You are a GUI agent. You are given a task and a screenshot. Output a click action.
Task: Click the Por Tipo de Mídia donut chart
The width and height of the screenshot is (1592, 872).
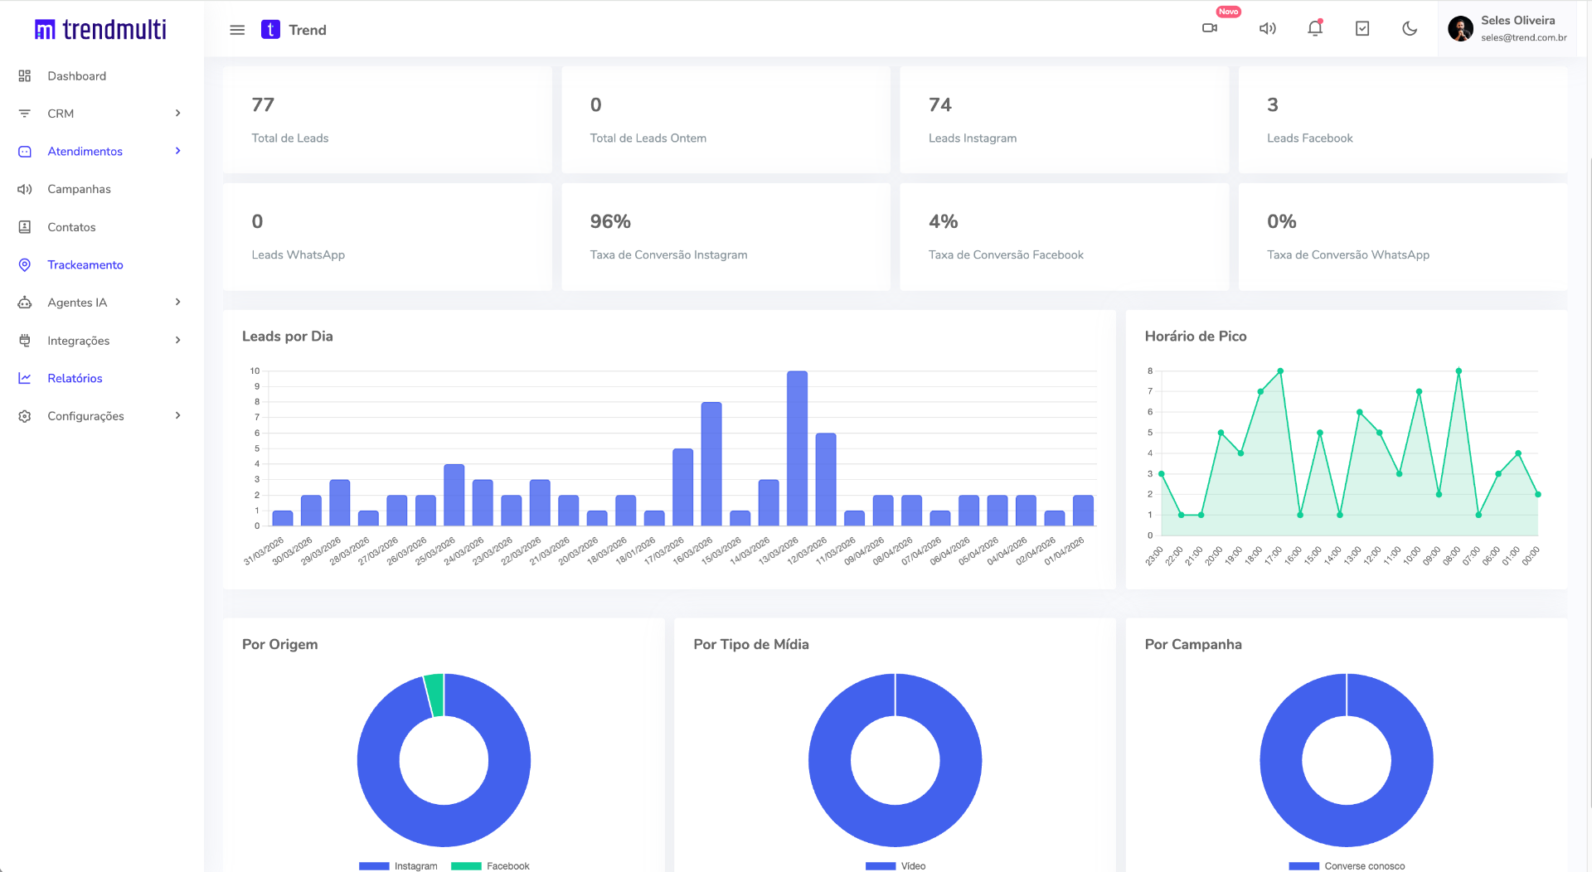point(895,760)
